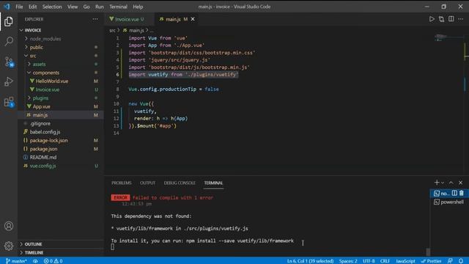
Task: Split the node terminal instance
Action: click(454, 194)
